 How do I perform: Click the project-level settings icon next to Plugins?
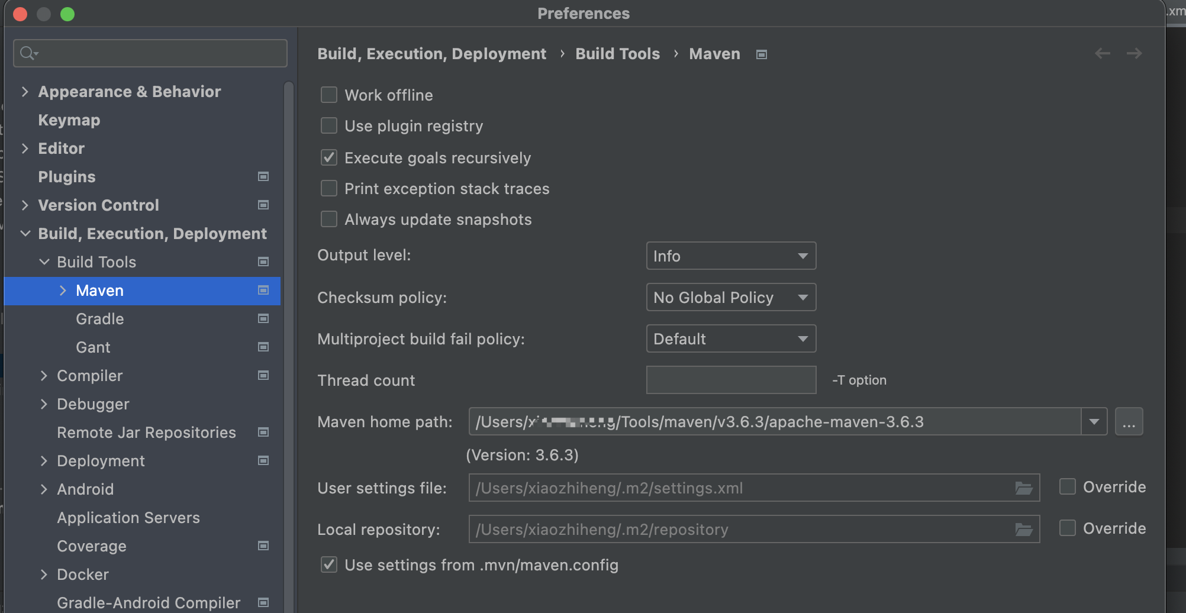(263, 176)
